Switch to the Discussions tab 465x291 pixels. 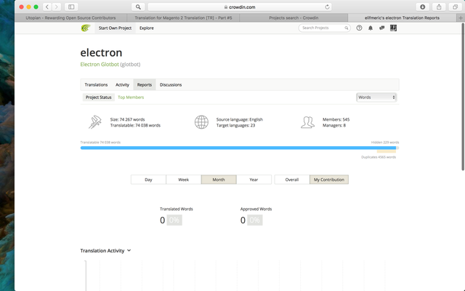[171, 84]
